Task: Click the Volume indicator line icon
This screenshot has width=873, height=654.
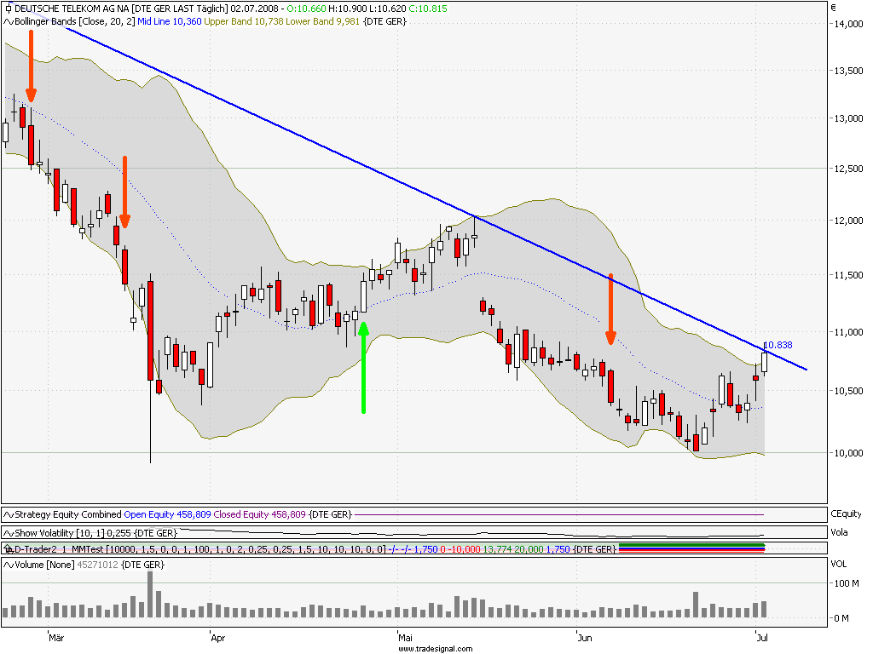Action: click(x=9, y=565)
